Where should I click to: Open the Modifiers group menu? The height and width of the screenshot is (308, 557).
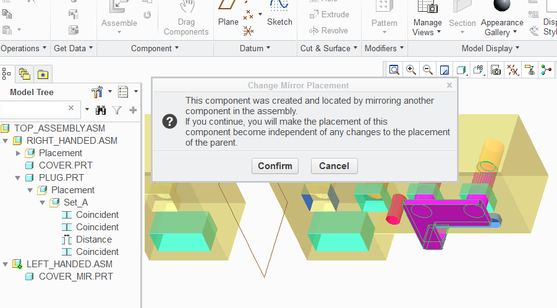tap(384, 48)
